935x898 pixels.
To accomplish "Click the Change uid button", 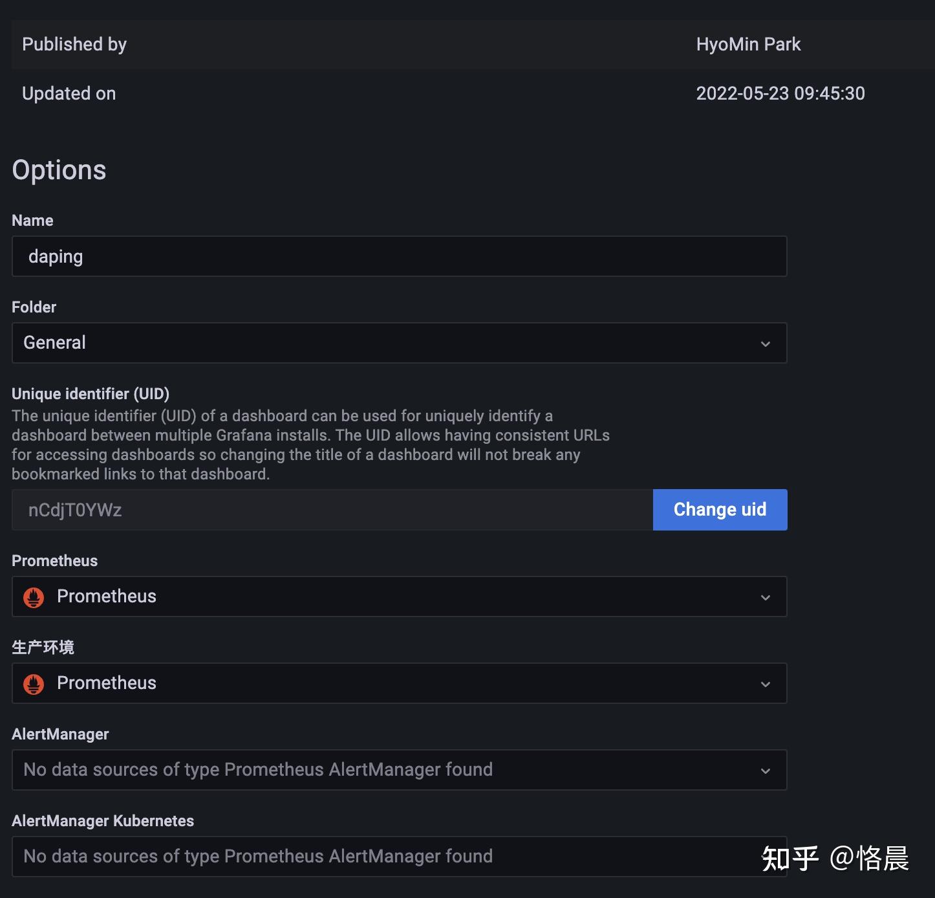I will (720, 509).
